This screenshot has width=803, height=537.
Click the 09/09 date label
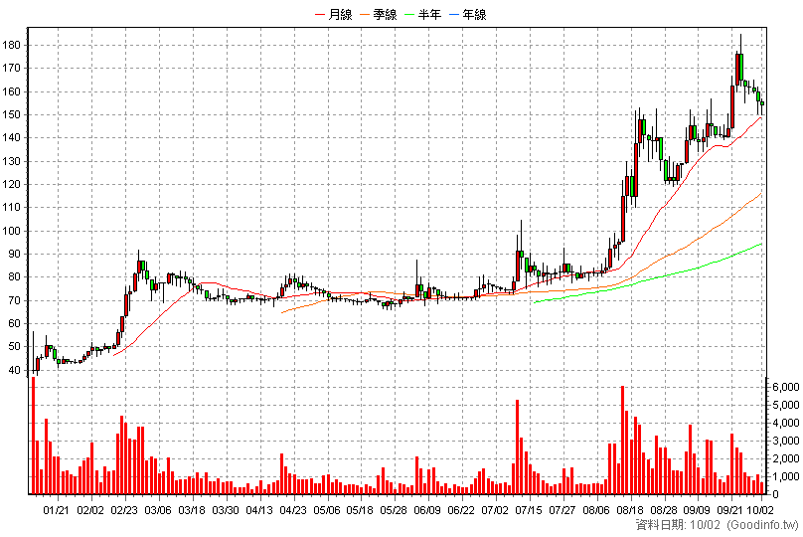697,510
